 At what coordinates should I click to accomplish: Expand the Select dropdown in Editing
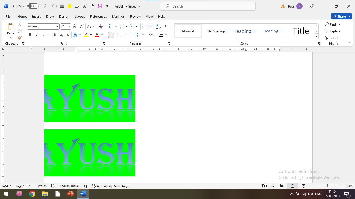pos(333,38)
